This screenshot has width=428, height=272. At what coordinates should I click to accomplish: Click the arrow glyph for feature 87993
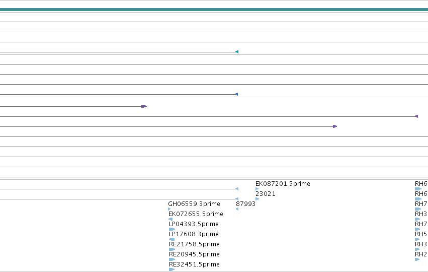(237, 209)
